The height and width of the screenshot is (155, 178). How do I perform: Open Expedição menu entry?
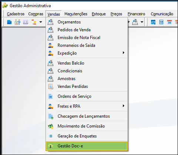(x=87, y=53)
